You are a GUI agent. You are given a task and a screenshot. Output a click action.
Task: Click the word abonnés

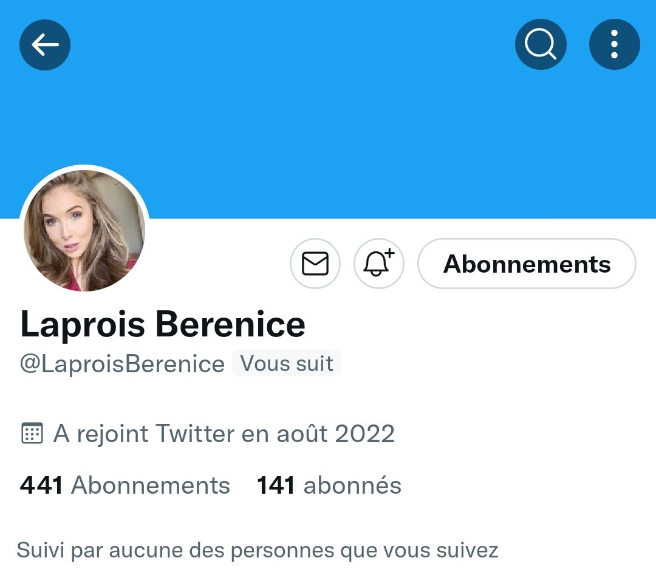click(352, 485)
